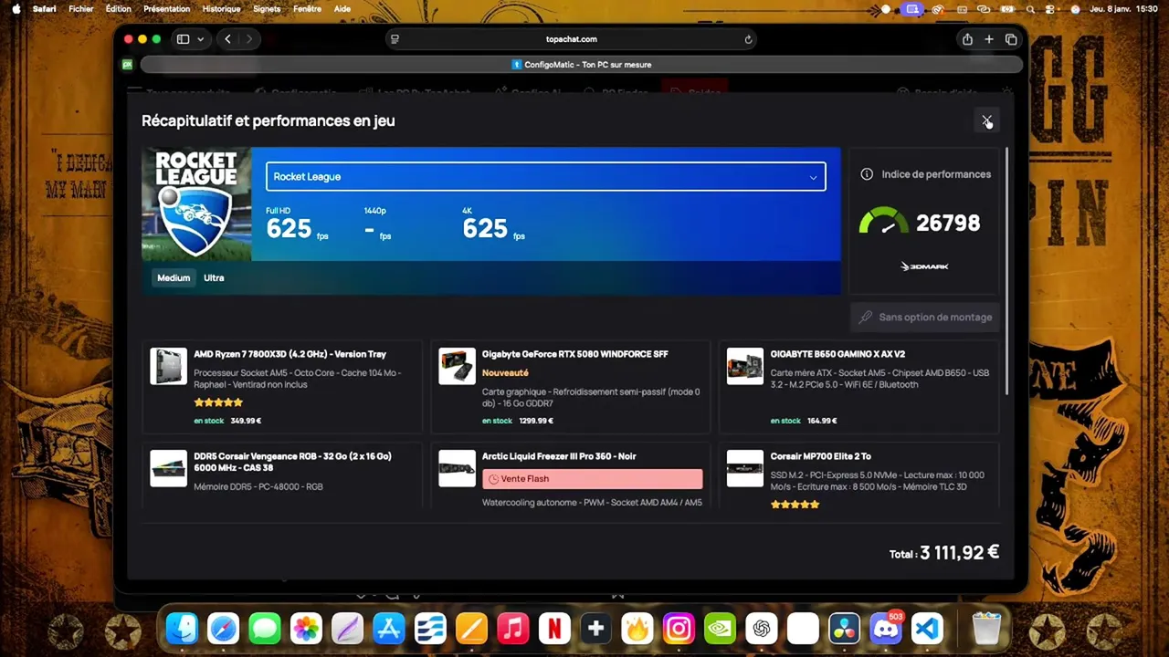Show Safari tab overview

click(x=1011, y=39)
